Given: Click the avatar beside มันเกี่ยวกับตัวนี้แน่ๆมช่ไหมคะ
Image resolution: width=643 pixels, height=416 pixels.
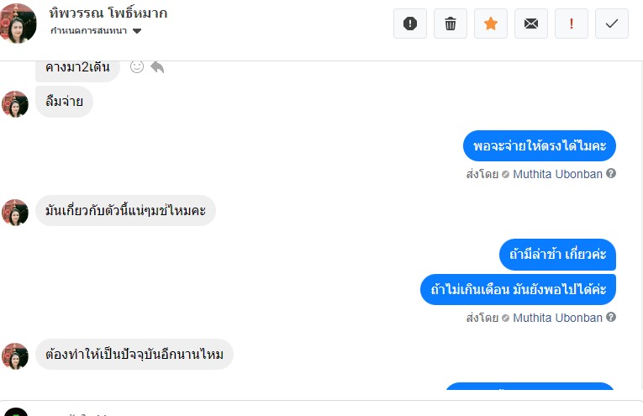Looking at the screenshot, I should pyautogui.click(x=15, y=212).
